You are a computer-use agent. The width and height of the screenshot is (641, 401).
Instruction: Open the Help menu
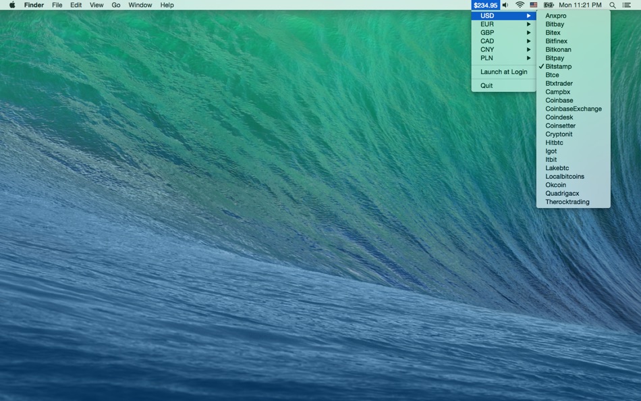coord(167,5)
